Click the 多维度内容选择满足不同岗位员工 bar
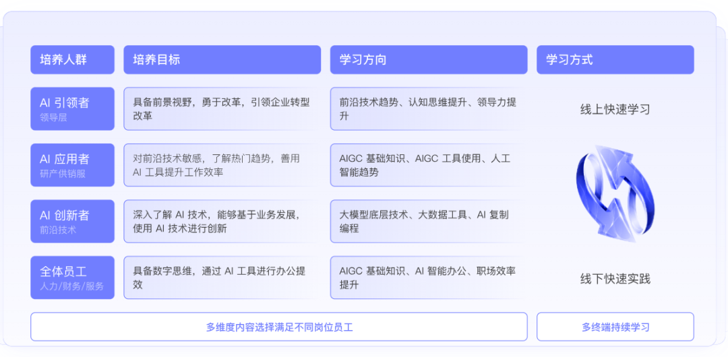 pyautogui.click(x=279, y=327)
